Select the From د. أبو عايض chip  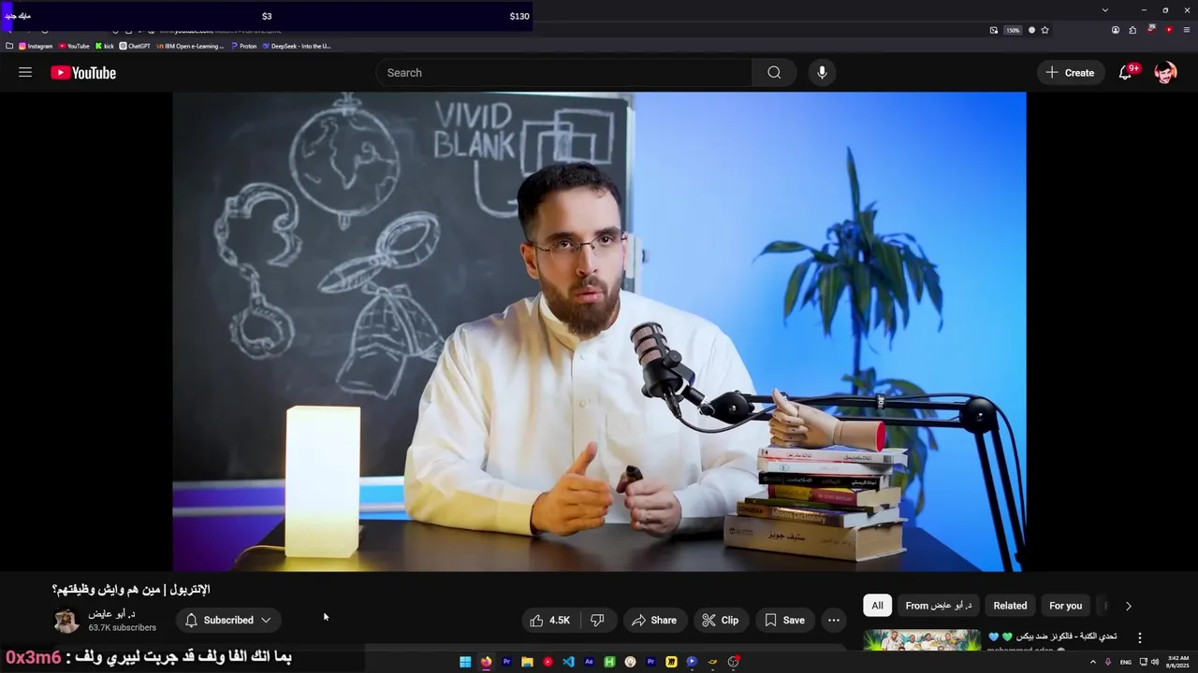point(939,606)
